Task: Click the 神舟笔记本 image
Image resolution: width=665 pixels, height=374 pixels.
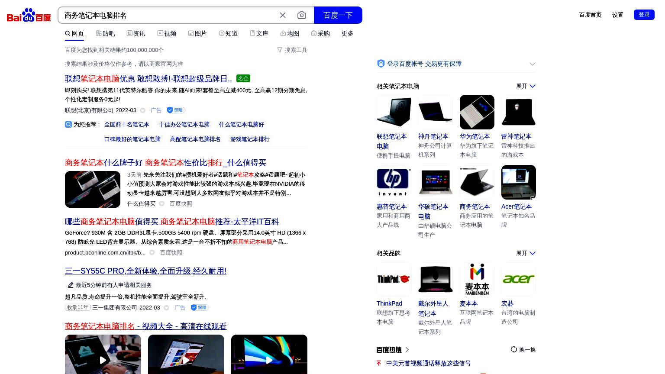Action: click(x=436, y=112)
